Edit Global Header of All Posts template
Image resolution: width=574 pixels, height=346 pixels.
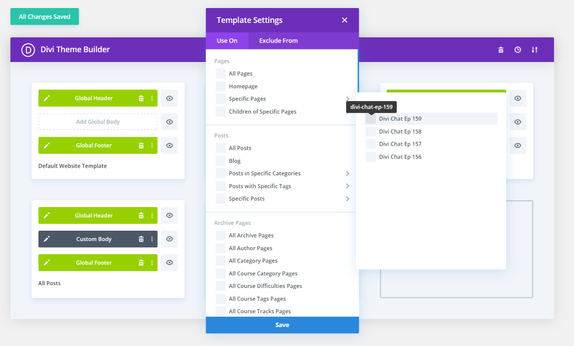pos(46,215)
